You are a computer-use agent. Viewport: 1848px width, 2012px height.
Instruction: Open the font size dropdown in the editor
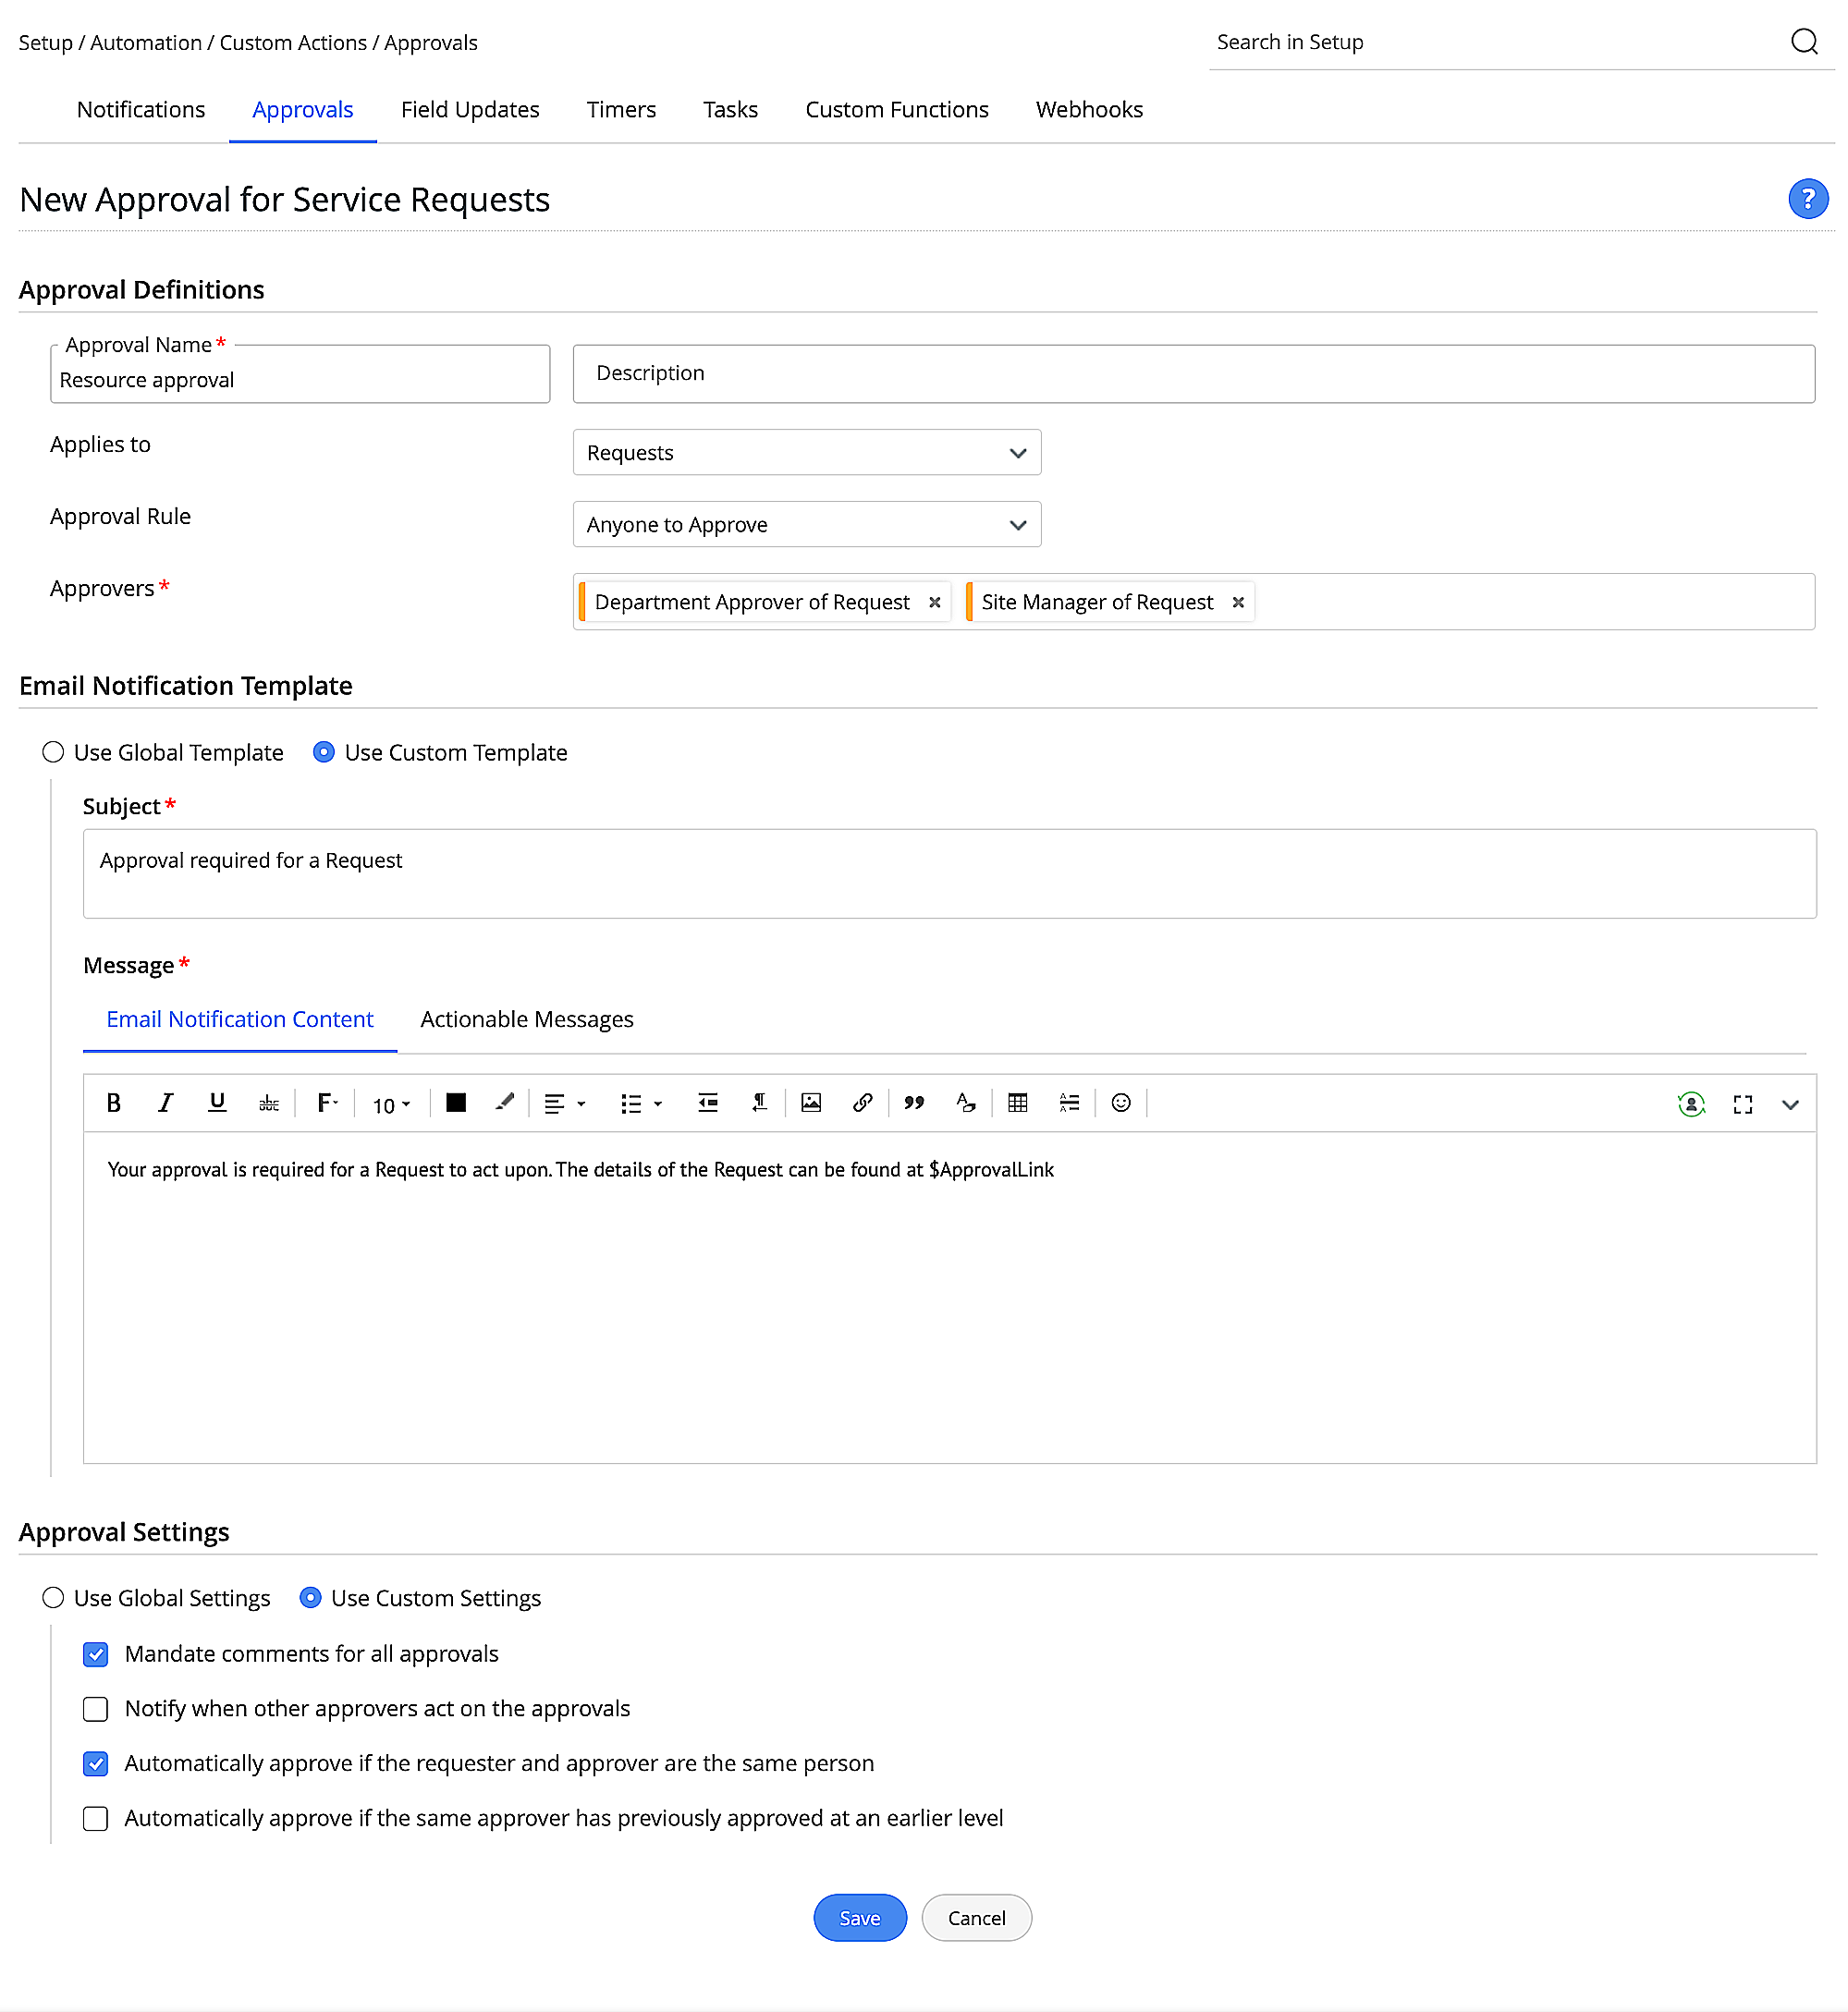390,1104
